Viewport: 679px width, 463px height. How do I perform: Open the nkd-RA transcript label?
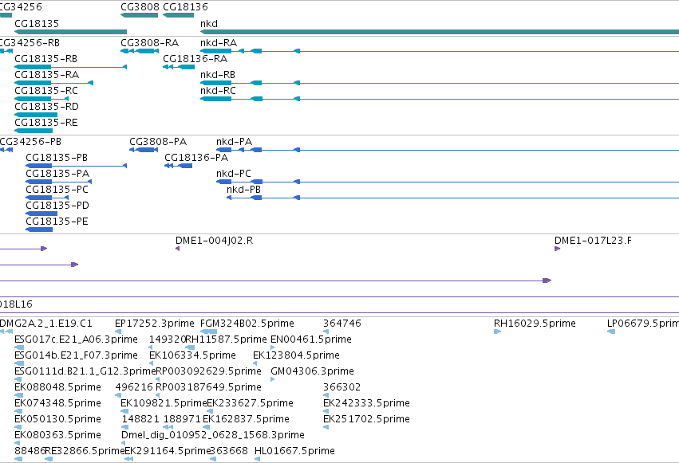click(219, 43)
